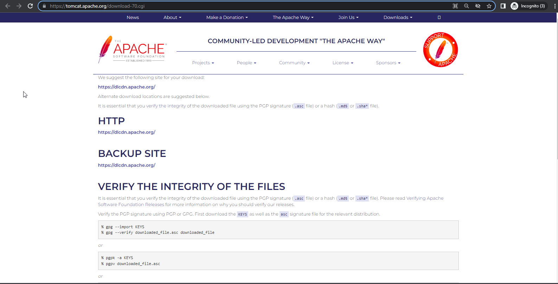This screenshot has height=284, width=558.
Task: Click the Incognito profile button
Action: (528, 6)
